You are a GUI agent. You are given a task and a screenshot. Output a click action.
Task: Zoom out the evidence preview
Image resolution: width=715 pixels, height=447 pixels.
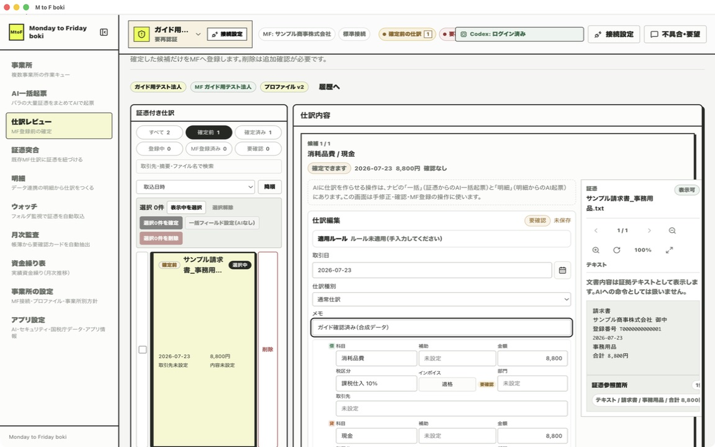coord(672,231)
